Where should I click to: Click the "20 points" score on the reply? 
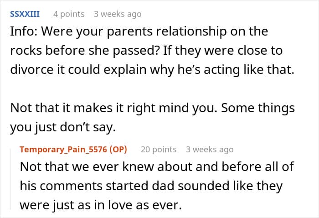click(x=159, y=150)
